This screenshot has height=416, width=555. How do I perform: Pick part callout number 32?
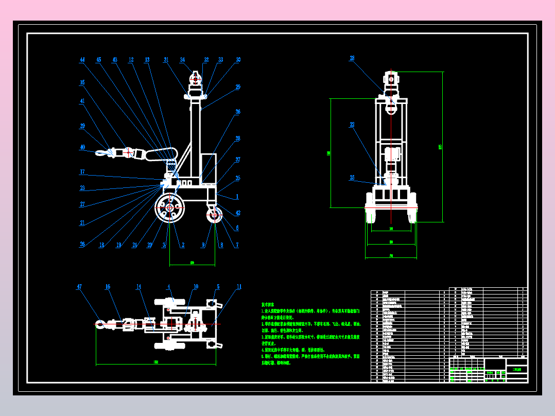click(206, 60)
